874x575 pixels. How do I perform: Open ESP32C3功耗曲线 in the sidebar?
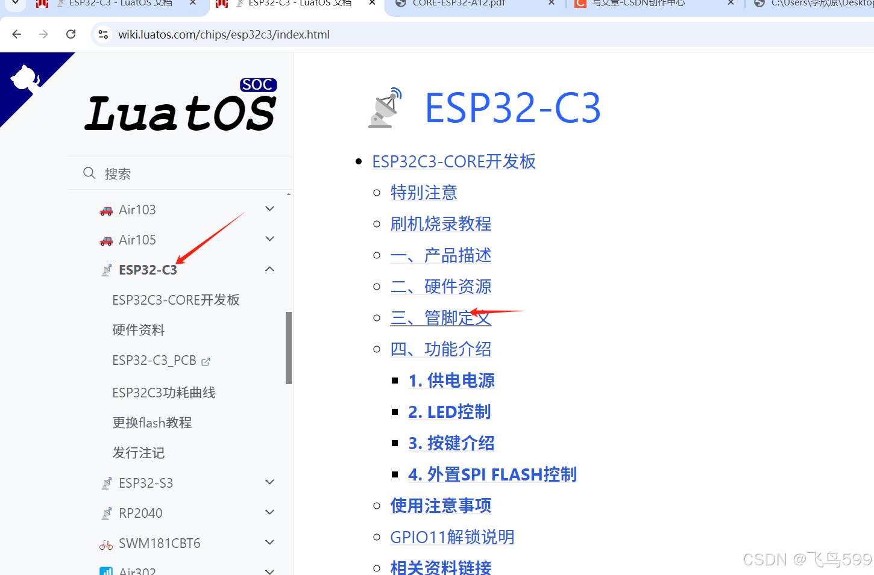(x=164, y=393)
